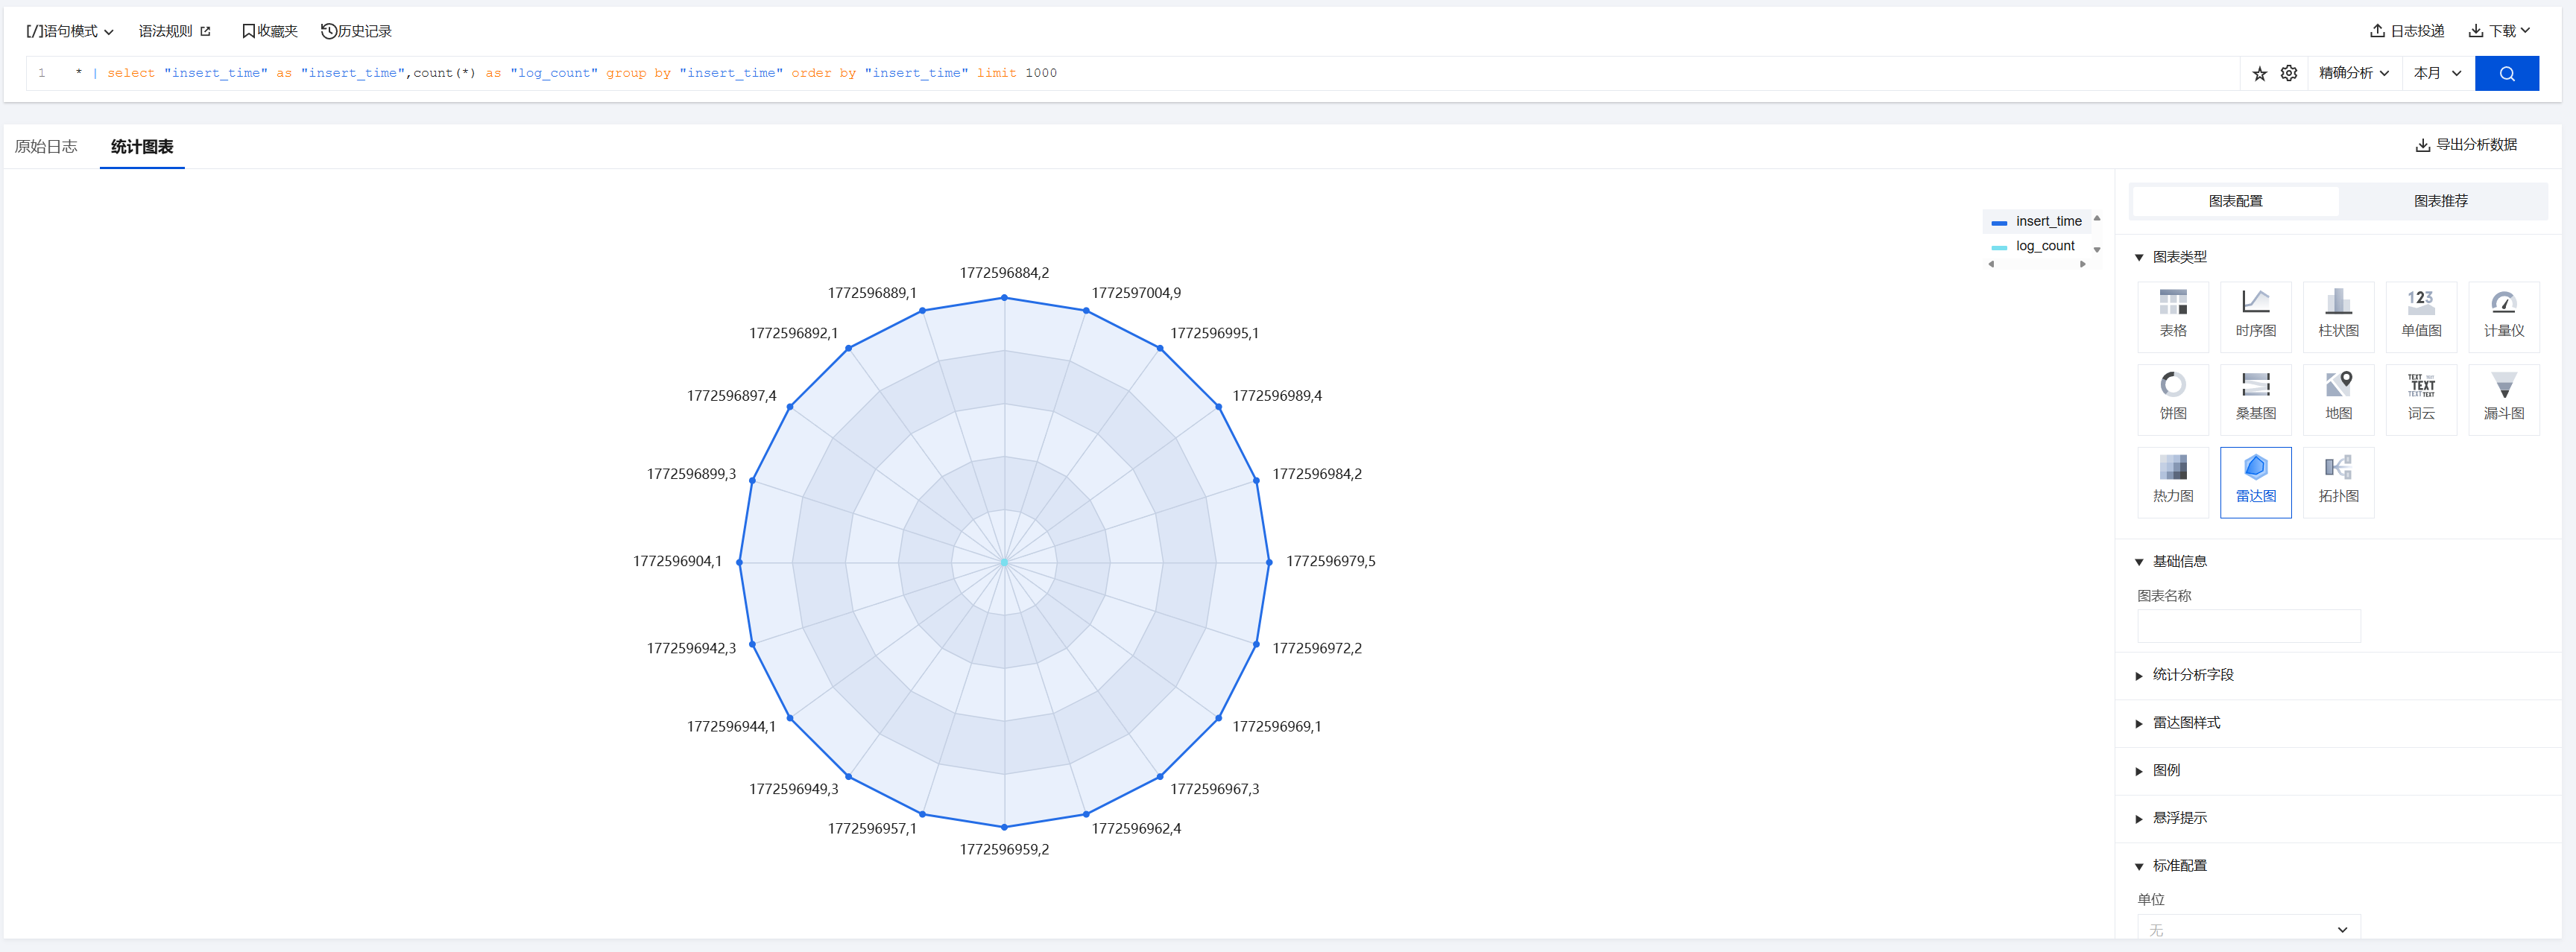2576x952 pixels.
Task: Star the query as favorite
Action: (x=2259, y=73)
